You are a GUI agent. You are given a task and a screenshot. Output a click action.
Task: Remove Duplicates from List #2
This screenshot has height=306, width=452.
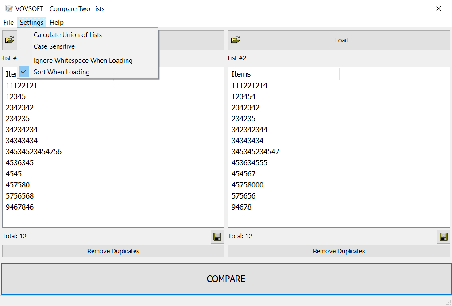(x=339, y=251)
